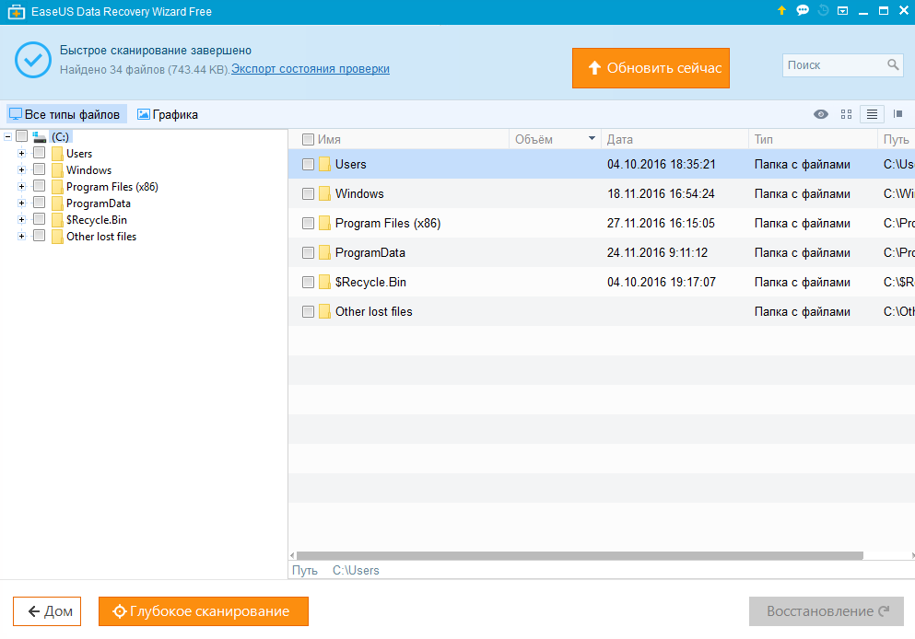The height and width of the screenshot is (639, 915).
Task: Select the $Recycle.Bin row name in file list
Action: pyautogui.click(x=370, y=282)
